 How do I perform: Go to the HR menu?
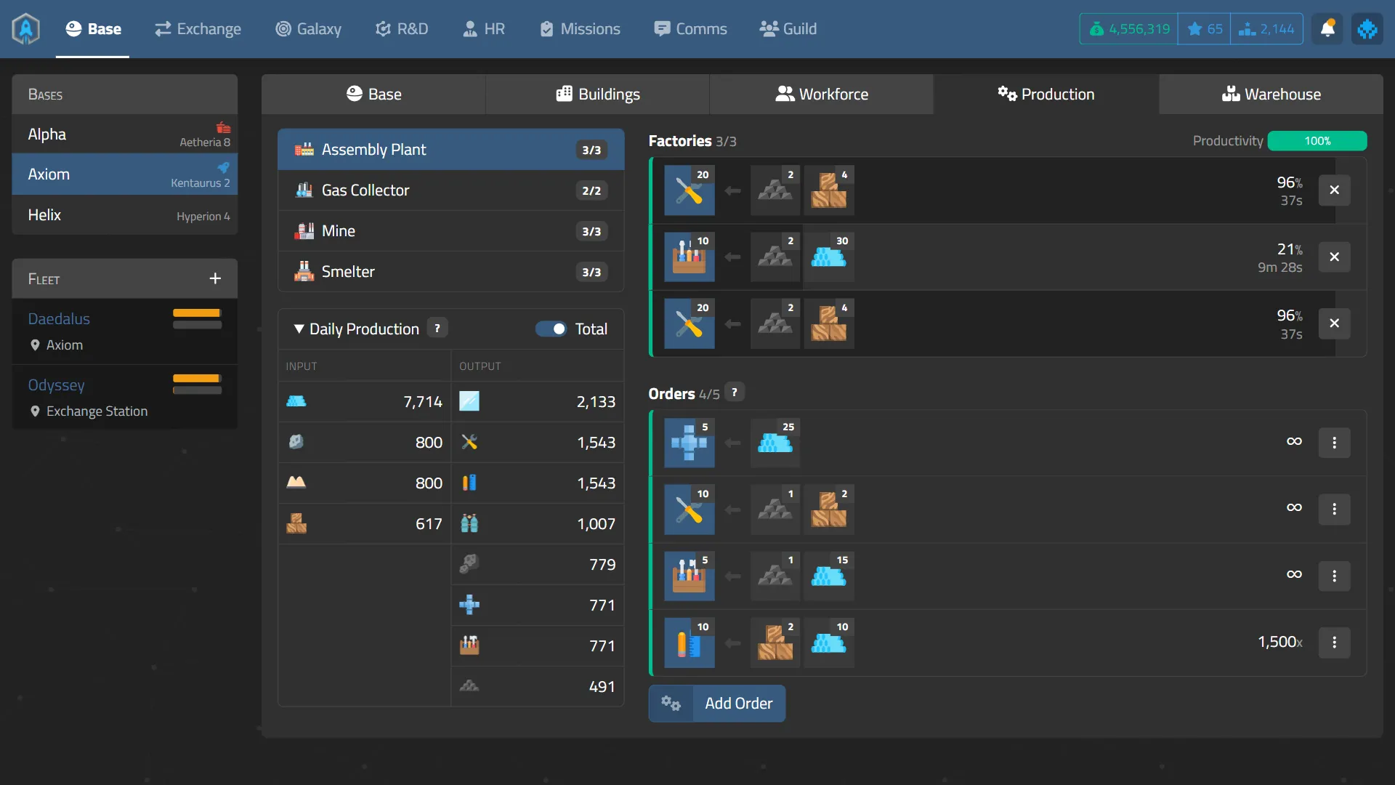tap(484, 29)
